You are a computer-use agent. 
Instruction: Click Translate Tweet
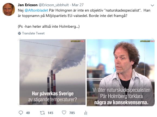tap(33, 33)
